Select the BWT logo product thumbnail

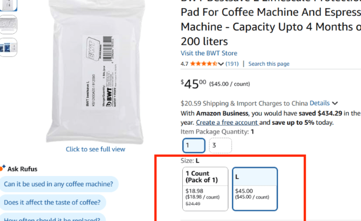click(x=8, y=25)
